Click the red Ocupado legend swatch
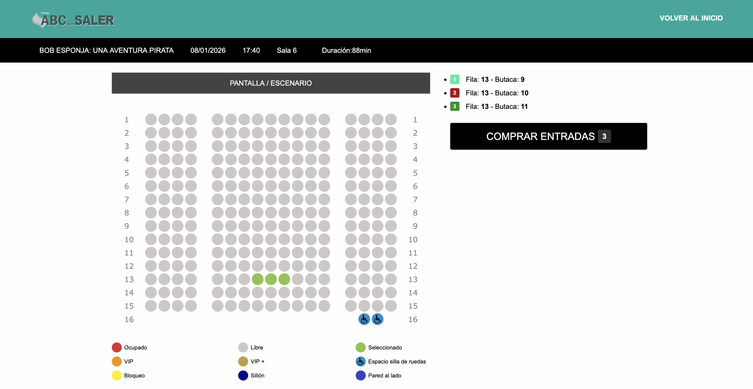This screenshot has height=389, width=753. tap(117, 347)
